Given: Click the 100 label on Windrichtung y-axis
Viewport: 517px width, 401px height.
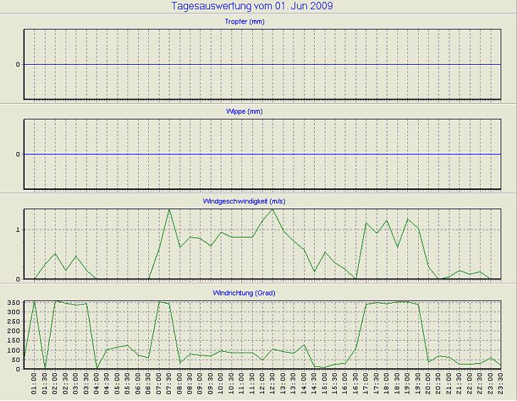Looking at the screenshot, I should click(14, 350).
